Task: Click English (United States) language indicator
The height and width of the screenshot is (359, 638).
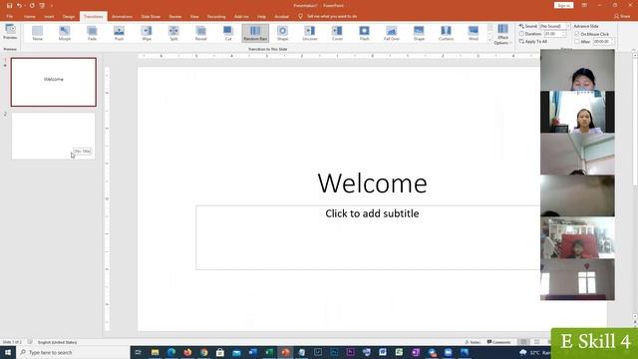Action: [x=57, y=342]
